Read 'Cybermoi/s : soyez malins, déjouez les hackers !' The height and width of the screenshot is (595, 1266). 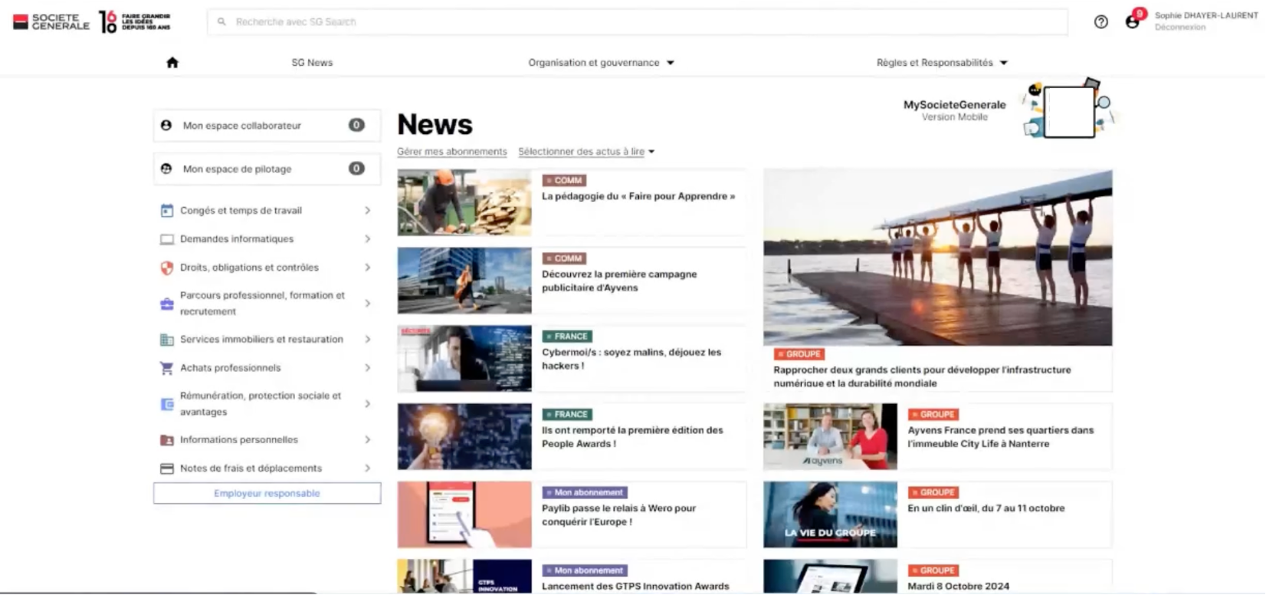tap(631, 360)
